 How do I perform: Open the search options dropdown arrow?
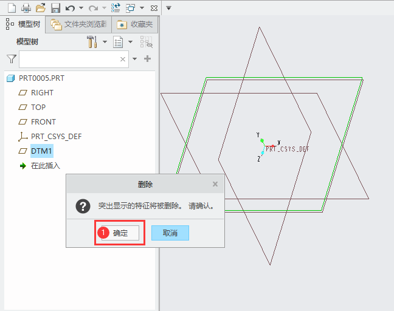(135, 59)
